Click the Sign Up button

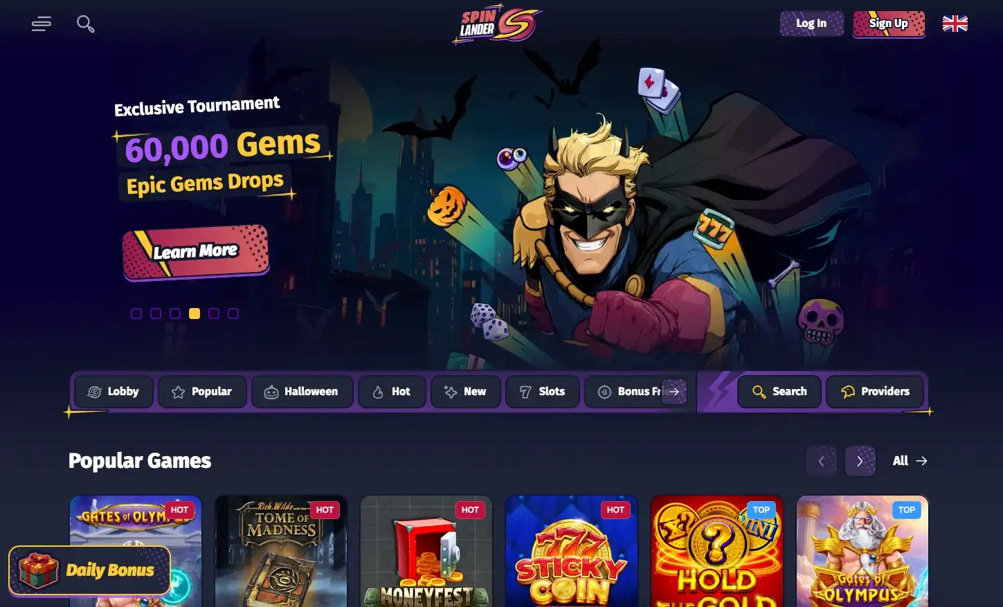889,24
